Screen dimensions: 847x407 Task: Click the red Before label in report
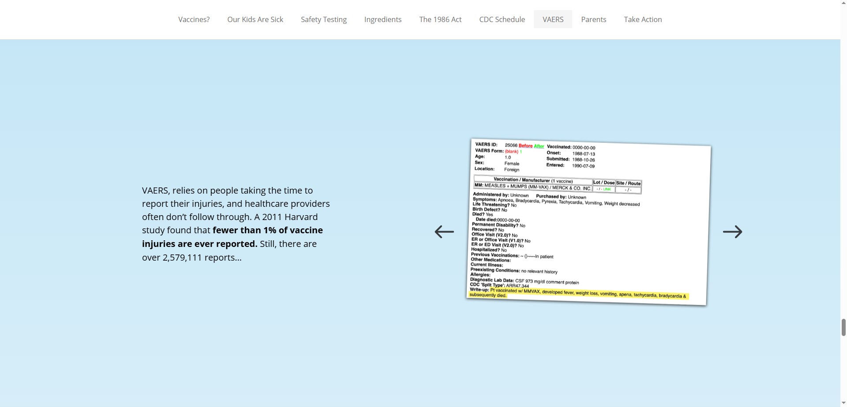pos(525,146)
